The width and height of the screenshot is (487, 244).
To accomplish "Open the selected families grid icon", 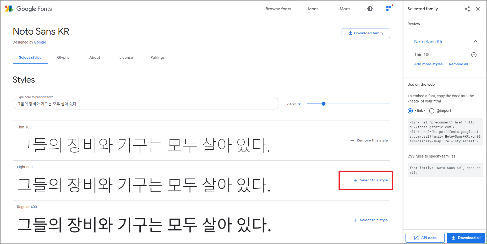I will click(389, 9).
